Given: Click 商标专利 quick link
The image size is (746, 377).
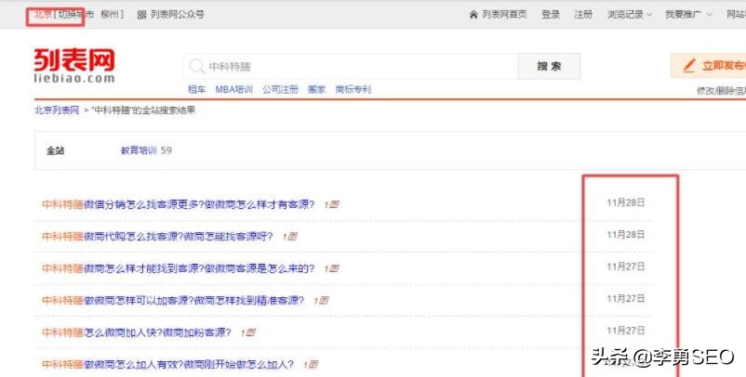Looking at the screenshot, I should tap(353, 89).
